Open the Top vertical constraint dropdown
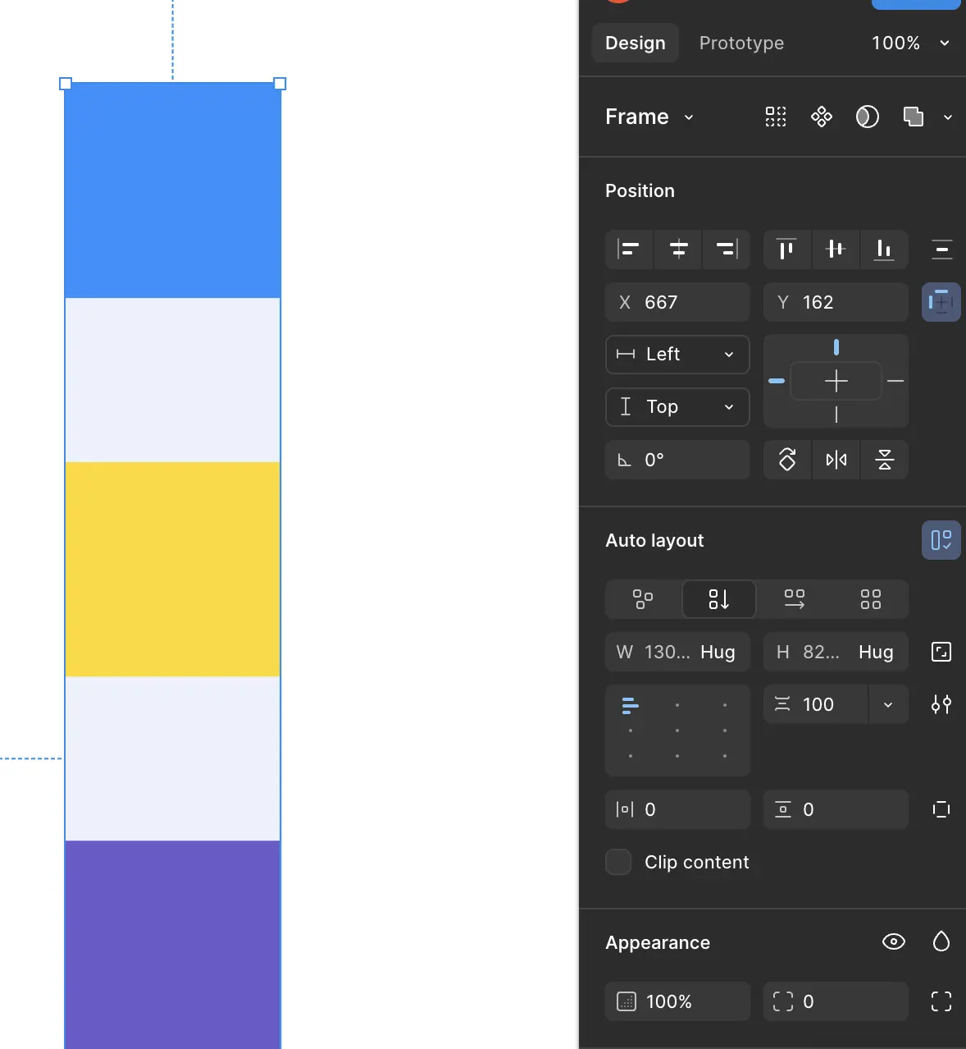The width and height of the screenshot is (966, 1049). point(677,407)
